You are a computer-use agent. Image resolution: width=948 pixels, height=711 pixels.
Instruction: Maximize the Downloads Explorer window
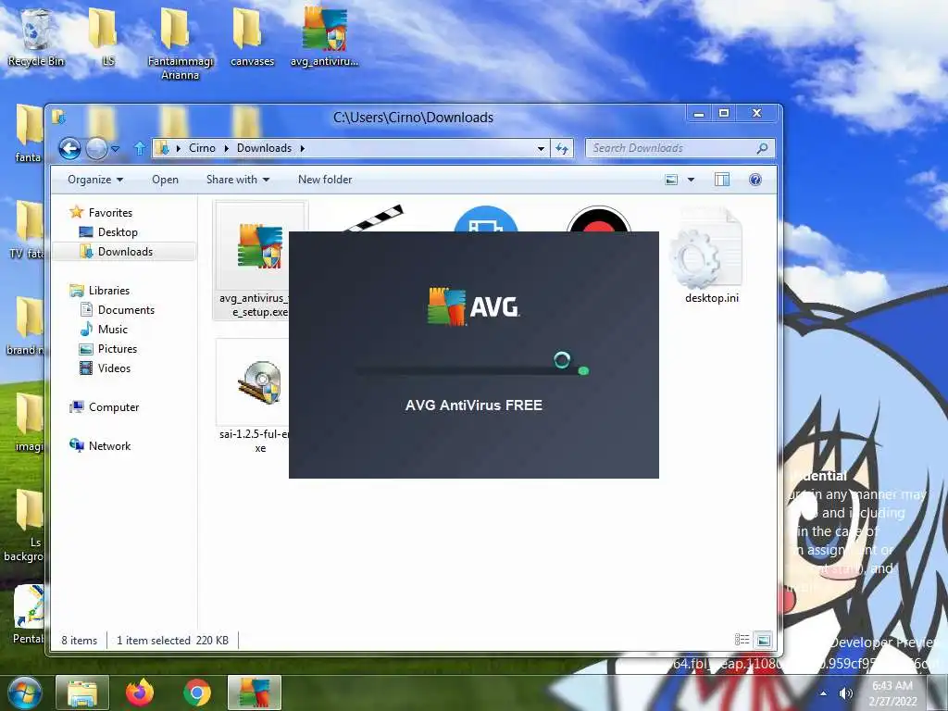pos(724,114)
